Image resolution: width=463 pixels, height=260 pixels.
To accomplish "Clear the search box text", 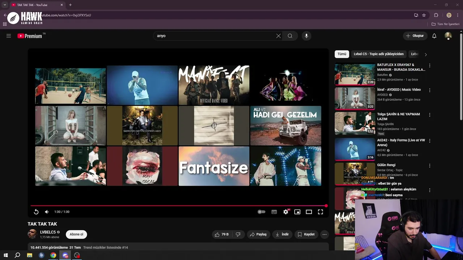I will tap(278, 36).
